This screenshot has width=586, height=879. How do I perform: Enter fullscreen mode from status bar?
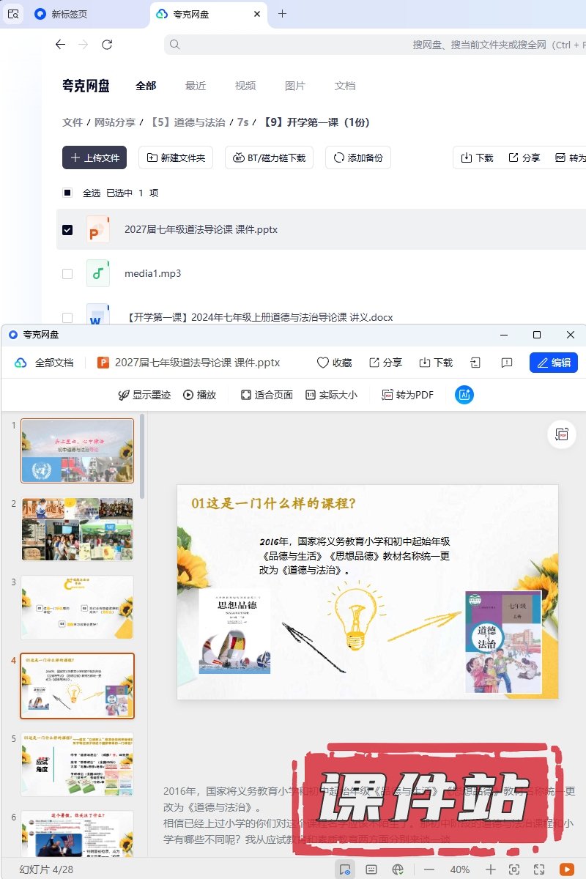pyautogui.click(x=539, y=869)
